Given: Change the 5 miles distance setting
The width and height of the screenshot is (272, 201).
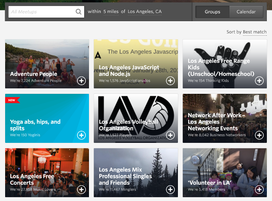Looking at the screenshot, I should click(x=111, y=12).
